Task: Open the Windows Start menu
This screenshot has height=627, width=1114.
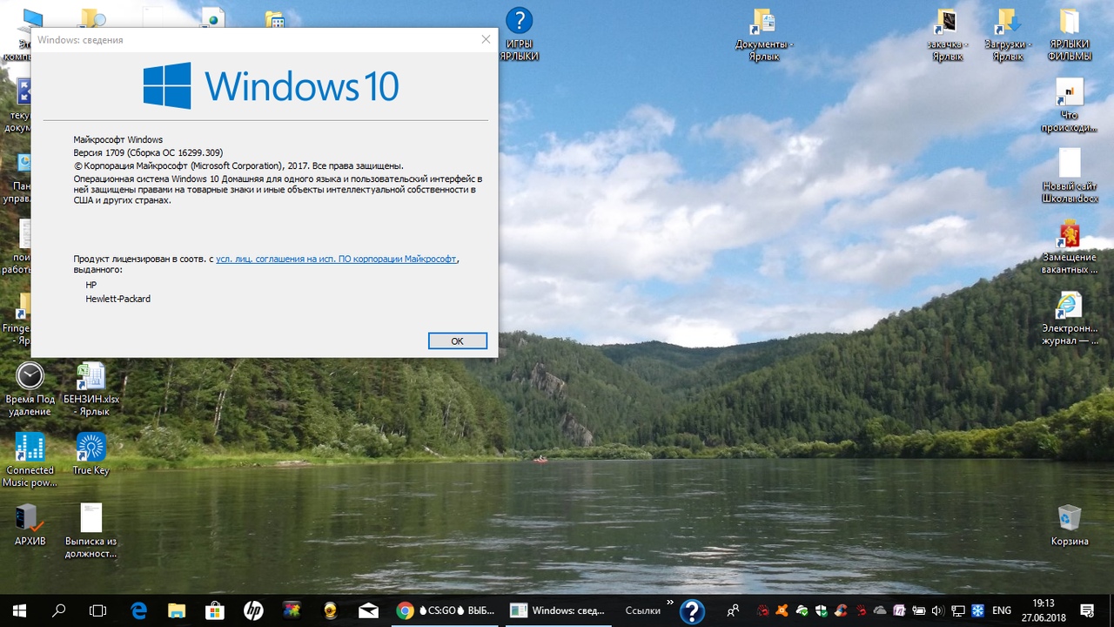Action: click(19, 610)
